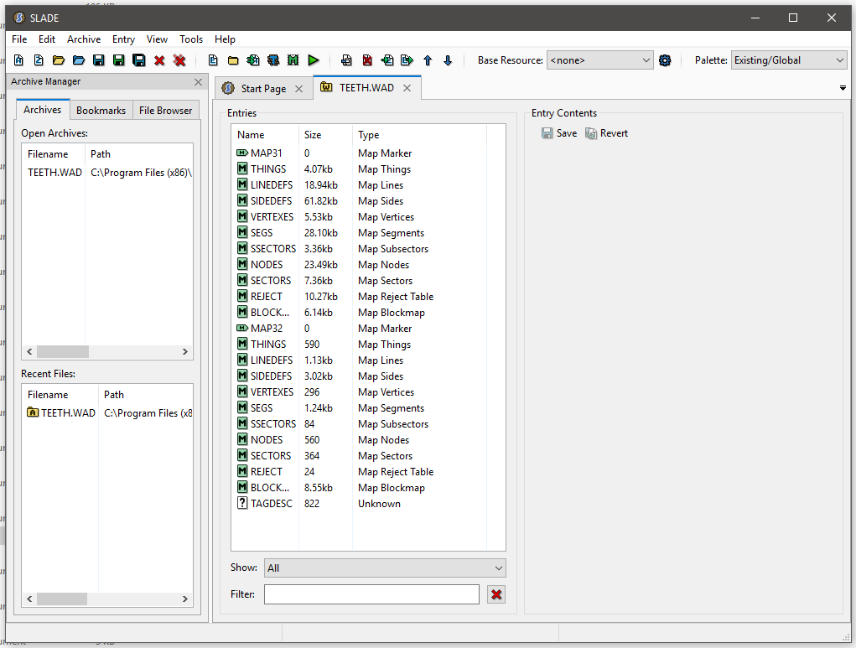The width and height of the screenshot is (856, 648).
Task: Switch to the File Browser tab
Action: click(165, 111)
